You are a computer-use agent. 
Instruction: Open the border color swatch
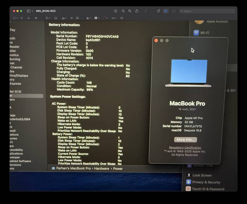click(97, 18)
